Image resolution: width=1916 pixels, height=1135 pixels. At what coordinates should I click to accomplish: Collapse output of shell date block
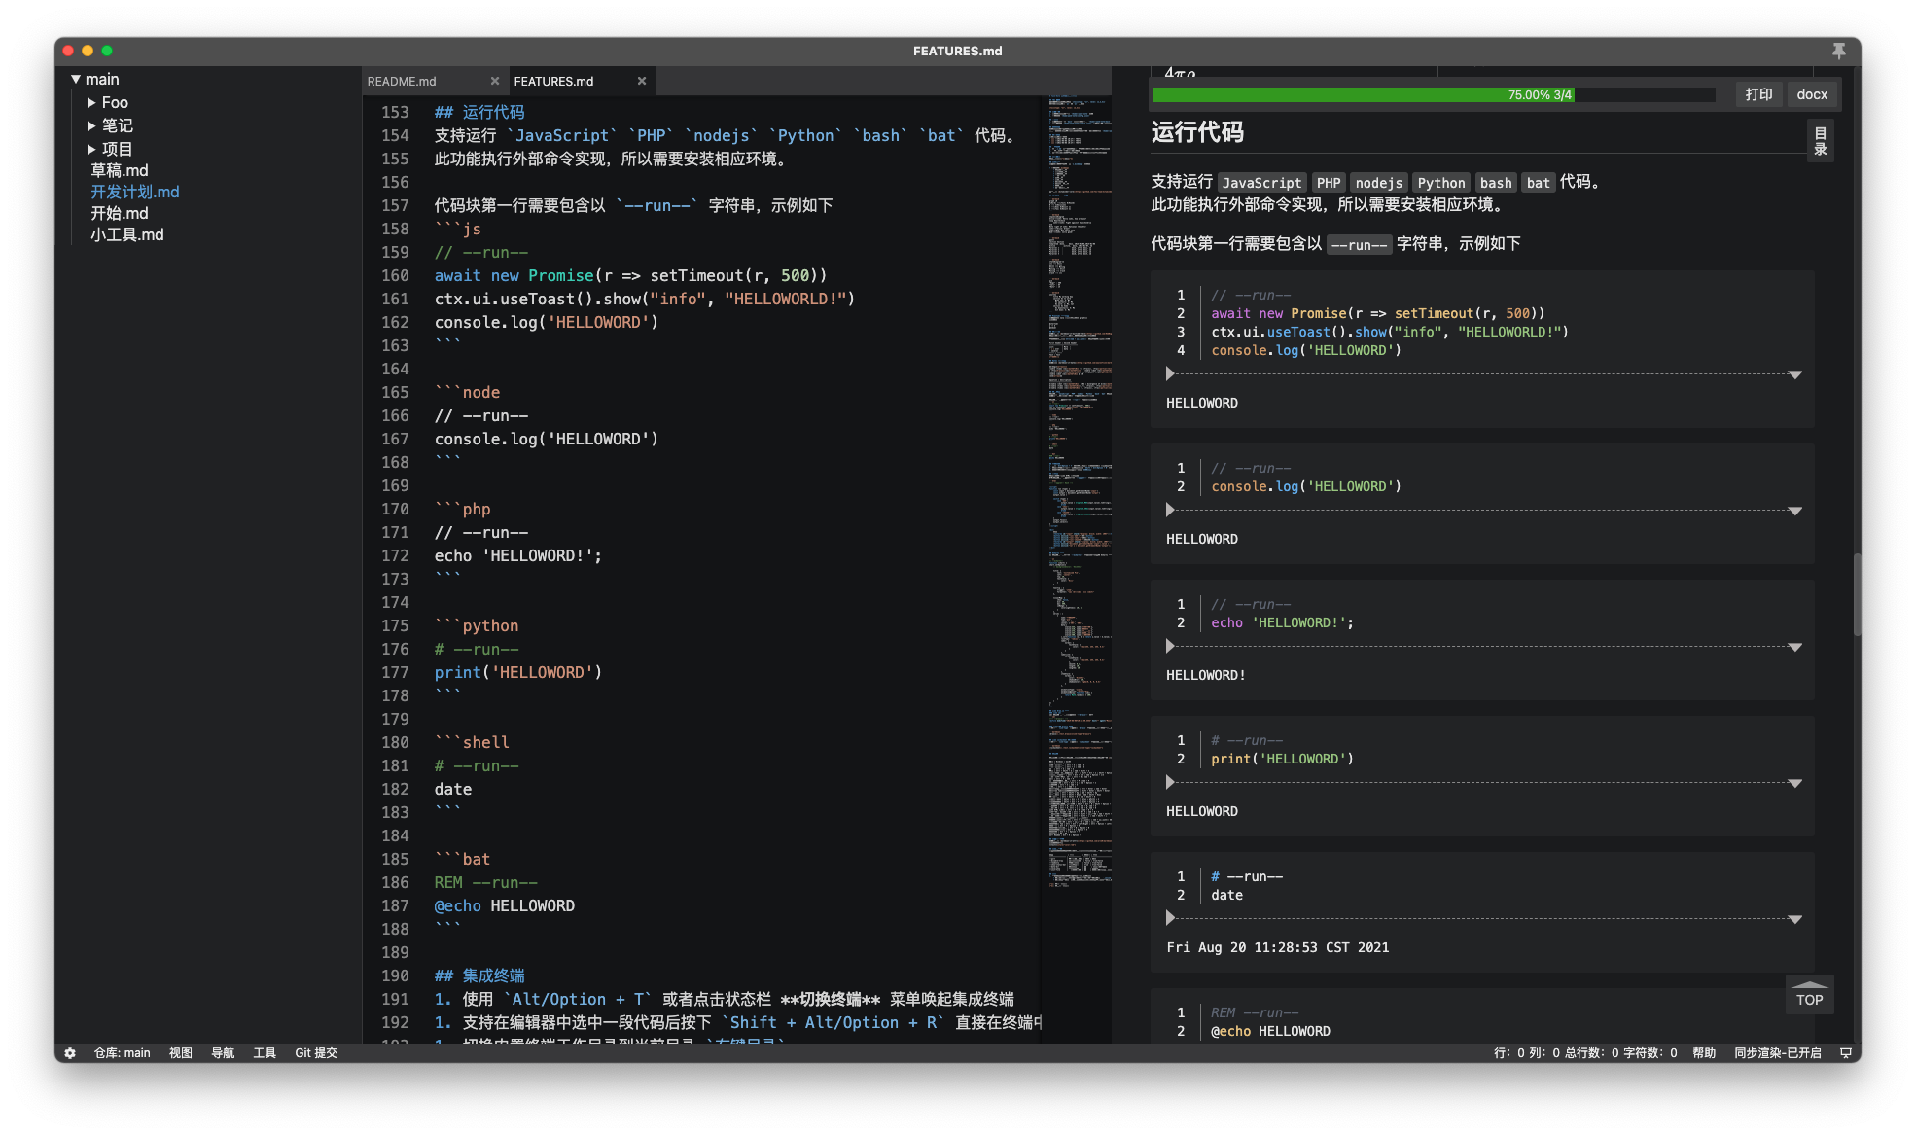[1795, 919]
